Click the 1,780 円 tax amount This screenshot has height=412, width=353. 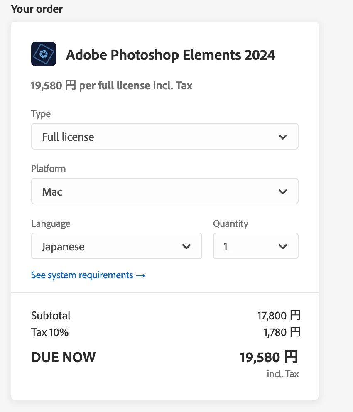pos(281,332)
